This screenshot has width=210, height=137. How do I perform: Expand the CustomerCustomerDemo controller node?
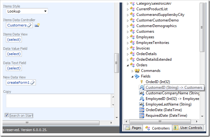128,21
